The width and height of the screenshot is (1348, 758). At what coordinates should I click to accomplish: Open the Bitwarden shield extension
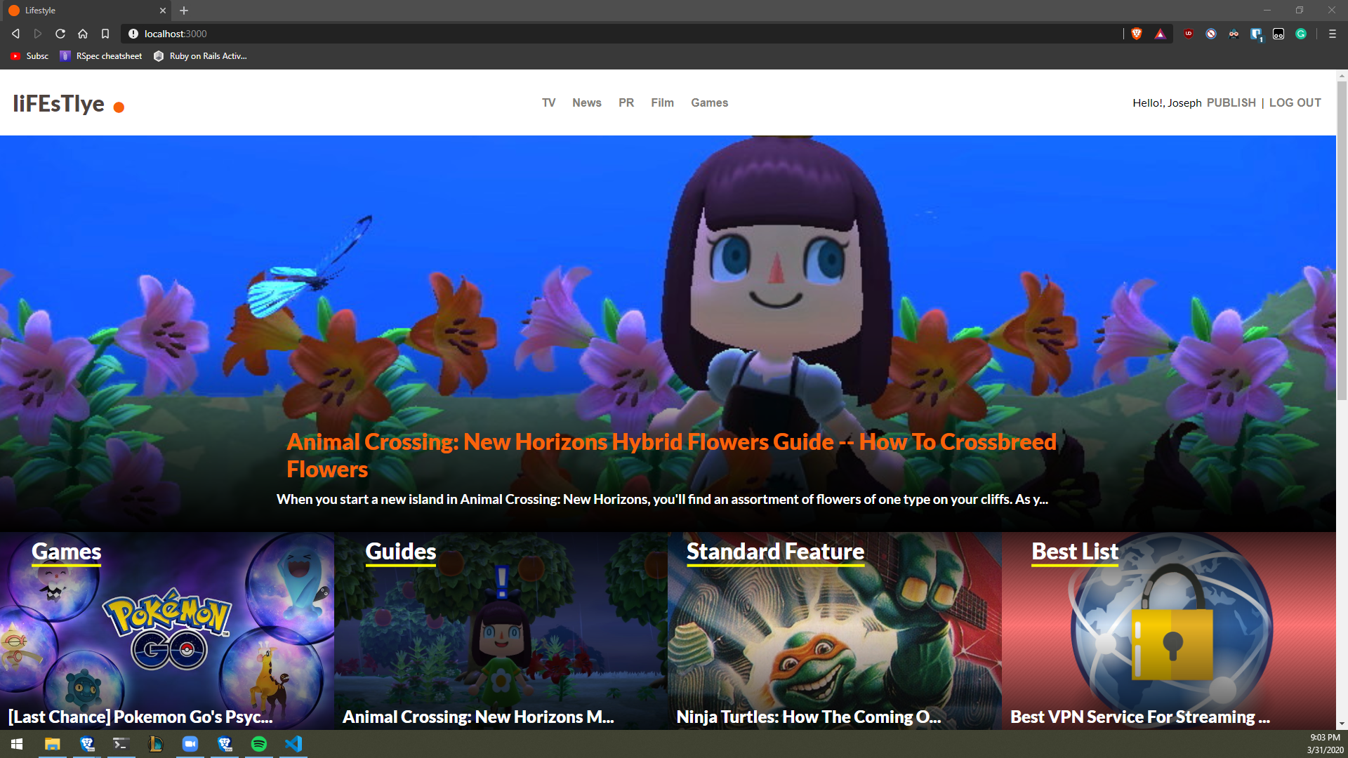coord(1256,34)
